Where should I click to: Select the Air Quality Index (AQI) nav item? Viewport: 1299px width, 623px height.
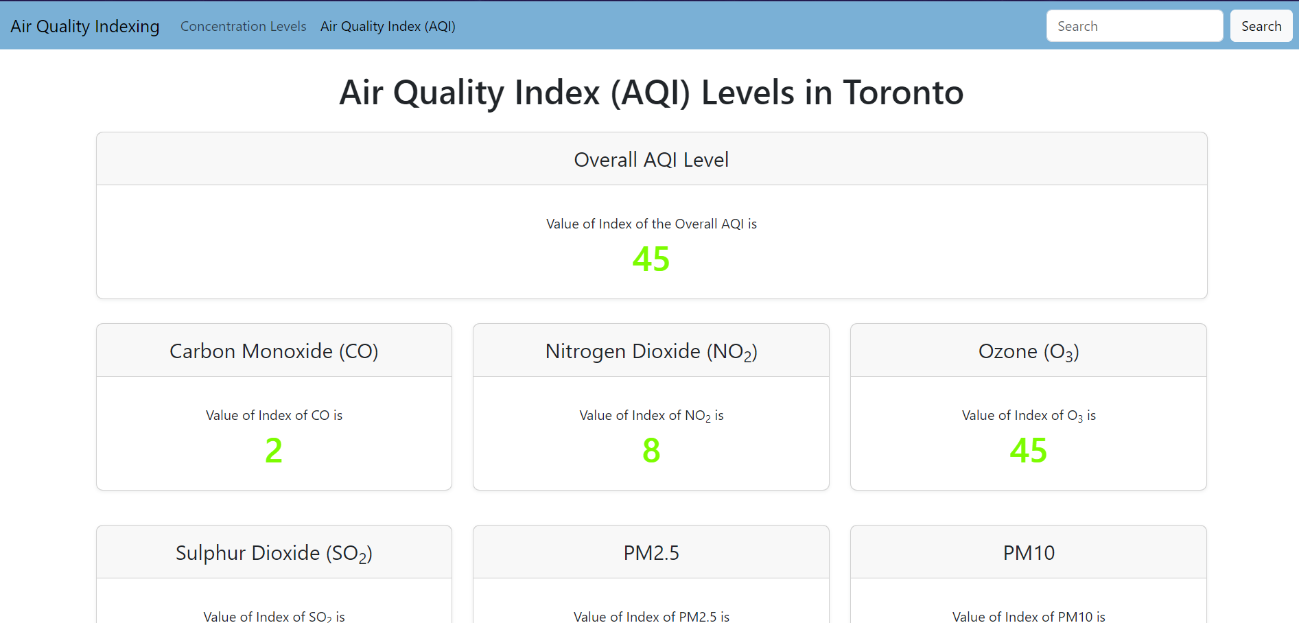[x=388, y=26]
